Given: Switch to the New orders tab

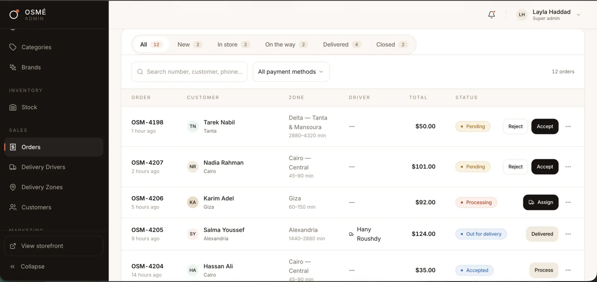Looking at the screenshot, I should point(189,45).
